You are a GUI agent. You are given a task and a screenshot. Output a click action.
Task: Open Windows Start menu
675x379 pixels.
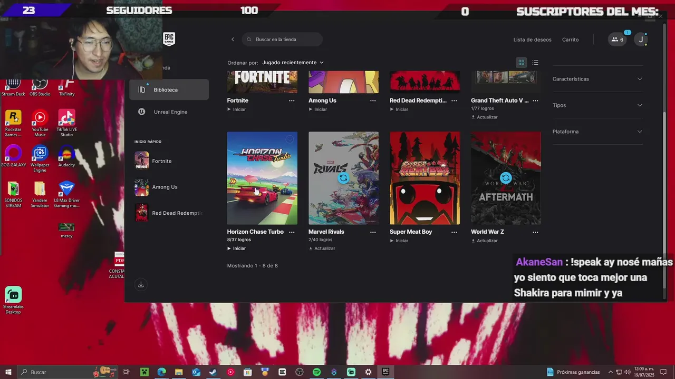click(8, 372)
